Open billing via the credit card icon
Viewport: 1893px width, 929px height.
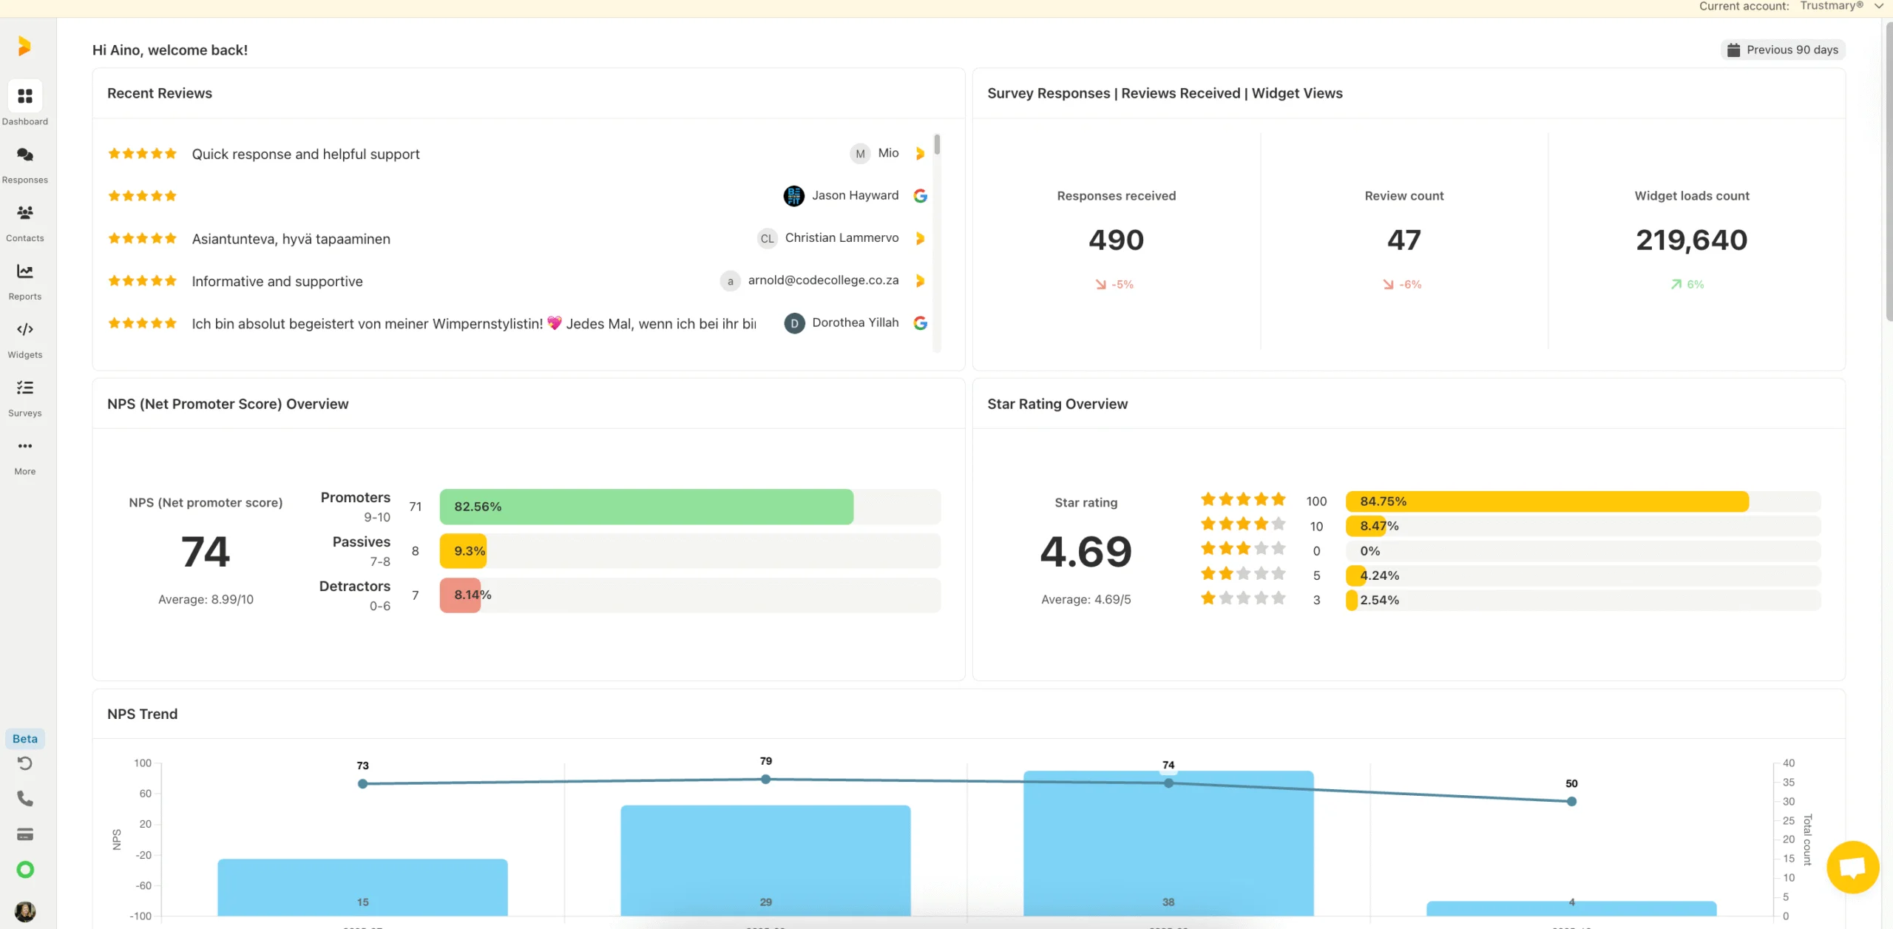click(24, 834)
